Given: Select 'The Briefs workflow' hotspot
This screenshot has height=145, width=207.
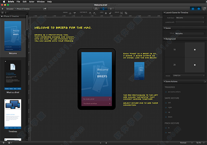Looking at the screenshot, I should pos(97,104).
